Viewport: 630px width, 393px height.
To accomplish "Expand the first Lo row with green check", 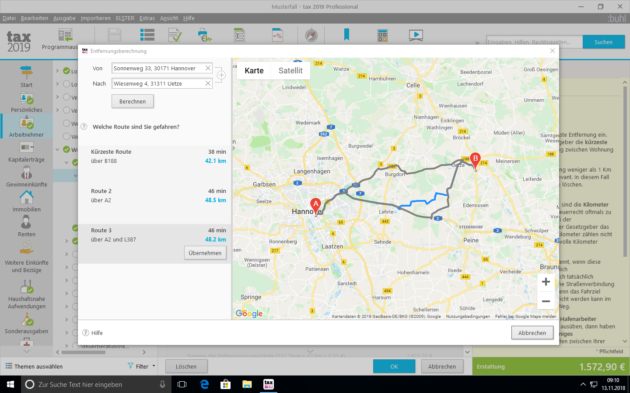I will pyautogui.click(x=57, y=71).
